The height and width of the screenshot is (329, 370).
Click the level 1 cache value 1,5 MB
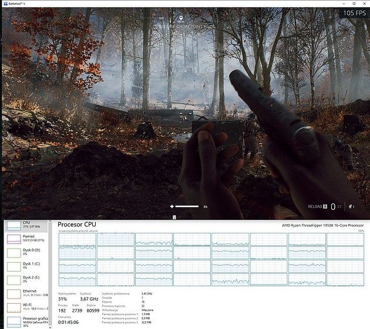point(146,314)
